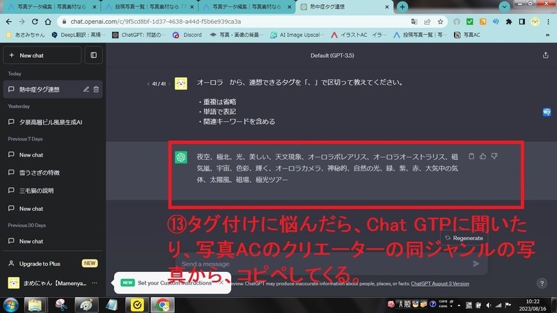Bookmark this page with the star icon

tap(441, 22)
